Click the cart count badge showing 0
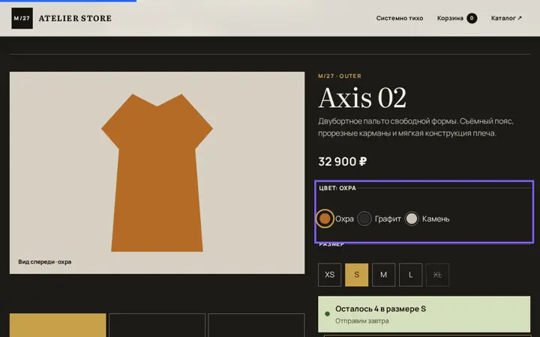 [x=472, y=18]
